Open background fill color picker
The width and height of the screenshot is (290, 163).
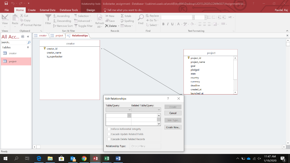[x=193, y=24]
